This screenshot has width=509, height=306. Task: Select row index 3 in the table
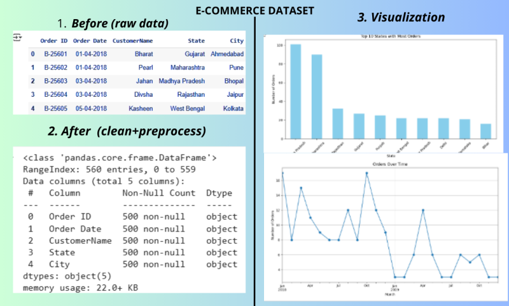(32, 95)
